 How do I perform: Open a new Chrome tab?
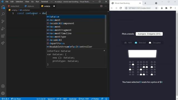tap(145, 3)
